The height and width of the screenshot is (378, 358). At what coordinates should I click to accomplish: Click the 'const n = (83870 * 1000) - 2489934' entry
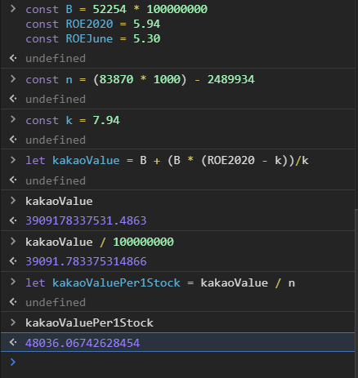point(140,79)
